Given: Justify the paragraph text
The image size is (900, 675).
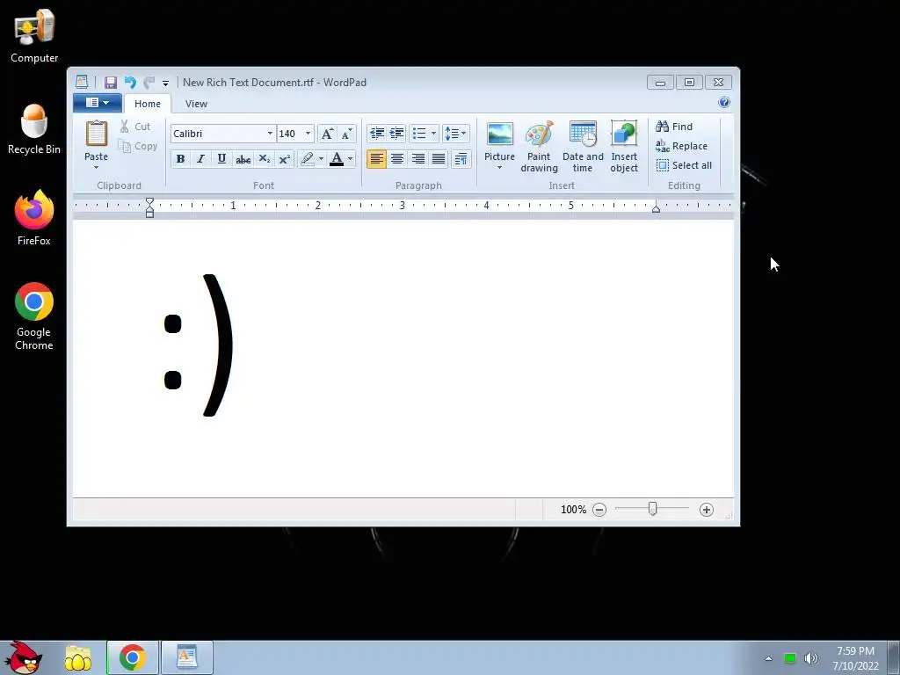Looking at the screenshot, I should (x=439, y=159).
